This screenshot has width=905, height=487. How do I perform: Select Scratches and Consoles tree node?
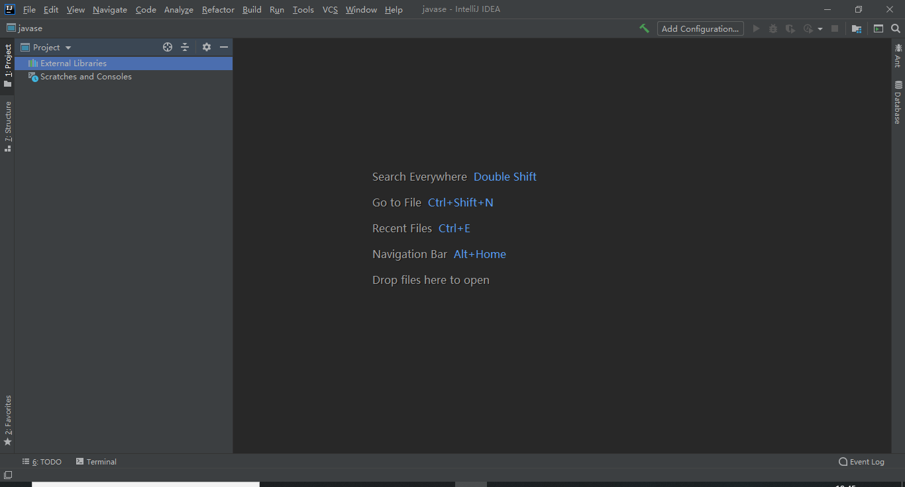[x=124, y=77]
